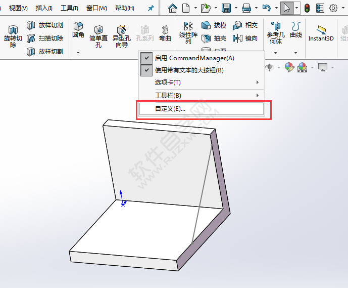This screenshot has width=348, height=288.
Task: Open the 曲线 curves tool
Action: pos(296,29)
